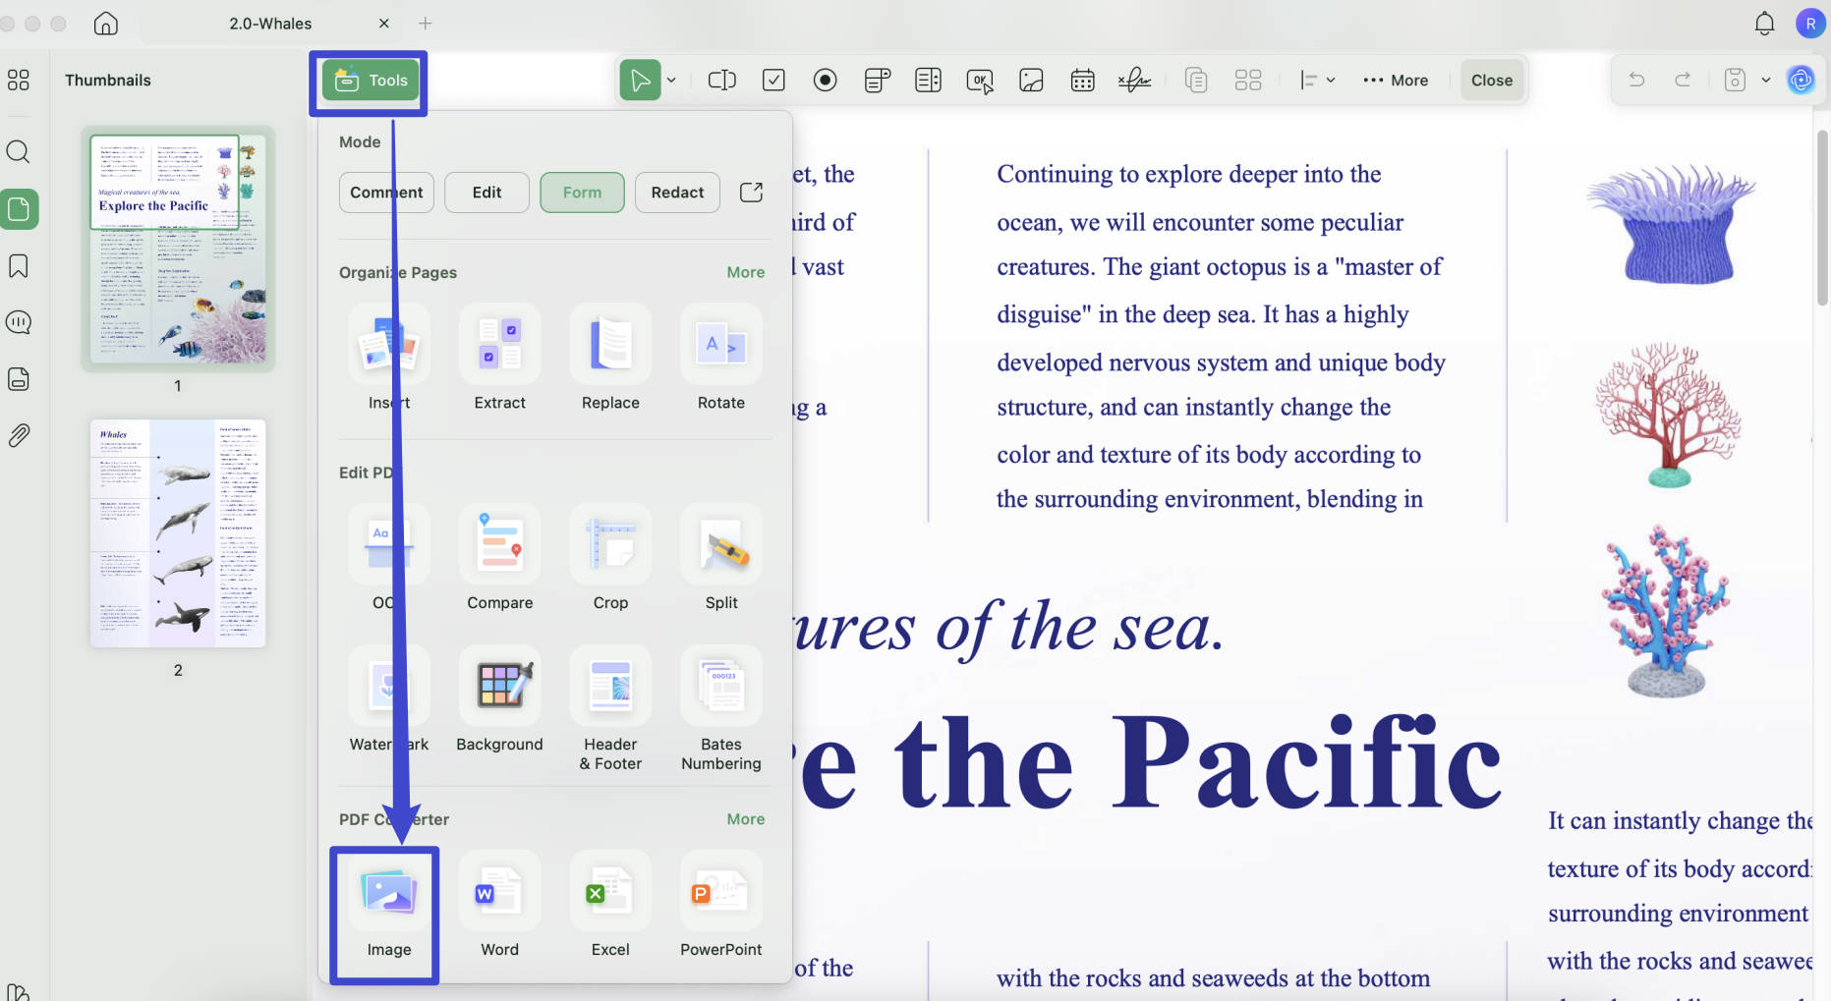Open the Crop tool

(x=610, y=559)
